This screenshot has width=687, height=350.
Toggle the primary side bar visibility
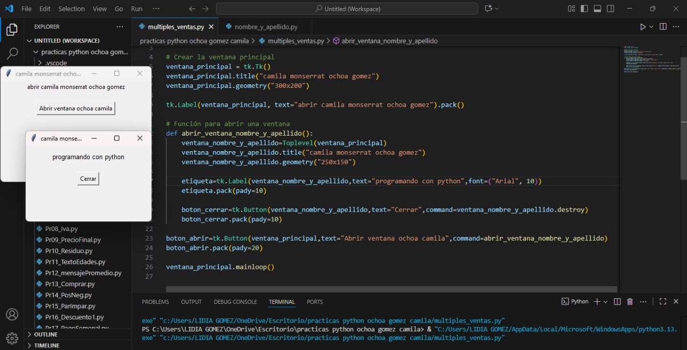tap(584, 9)
